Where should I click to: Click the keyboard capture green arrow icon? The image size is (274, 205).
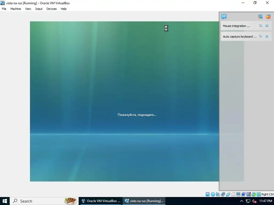(259, 194)
